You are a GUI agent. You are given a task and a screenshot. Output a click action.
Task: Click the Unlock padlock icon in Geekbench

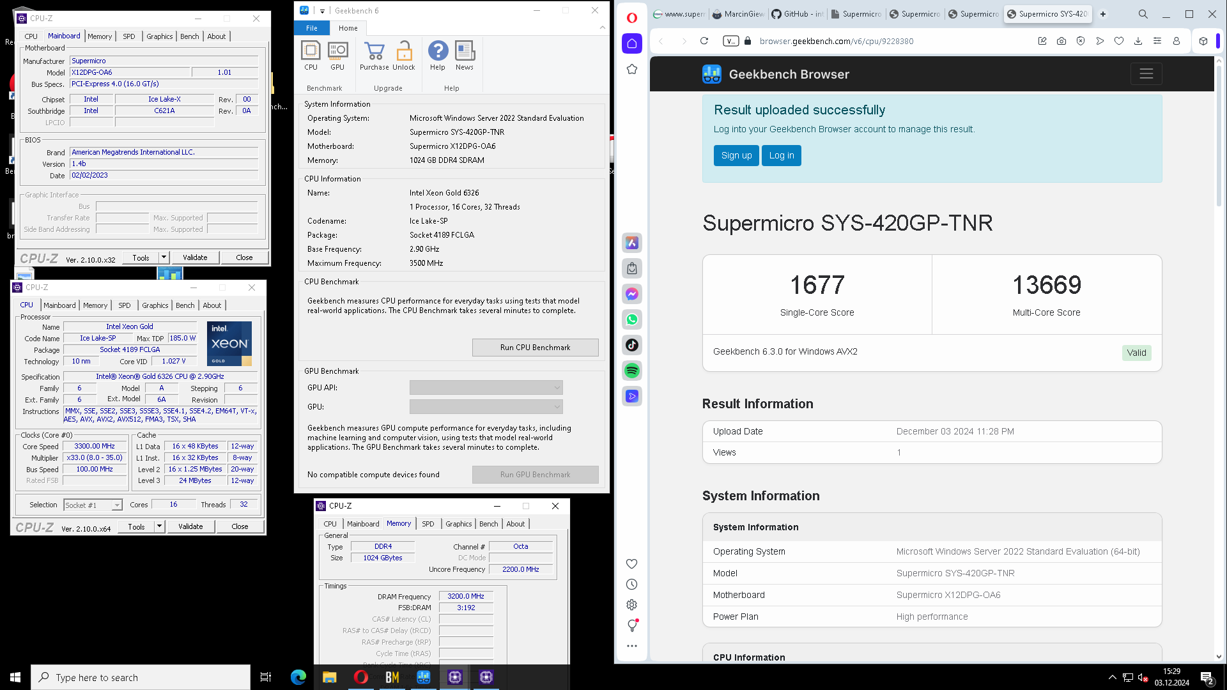point(404,56)
